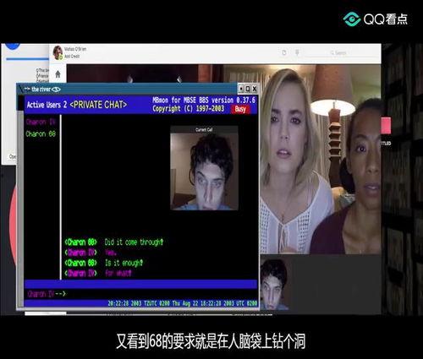Select user Charon IV in the user list

41,122
